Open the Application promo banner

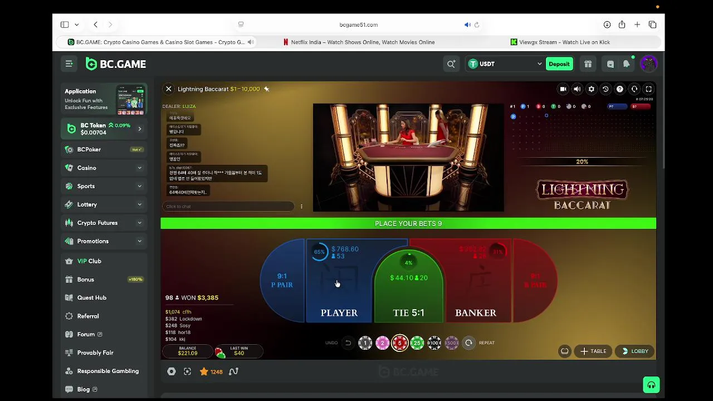click(104, 100)
